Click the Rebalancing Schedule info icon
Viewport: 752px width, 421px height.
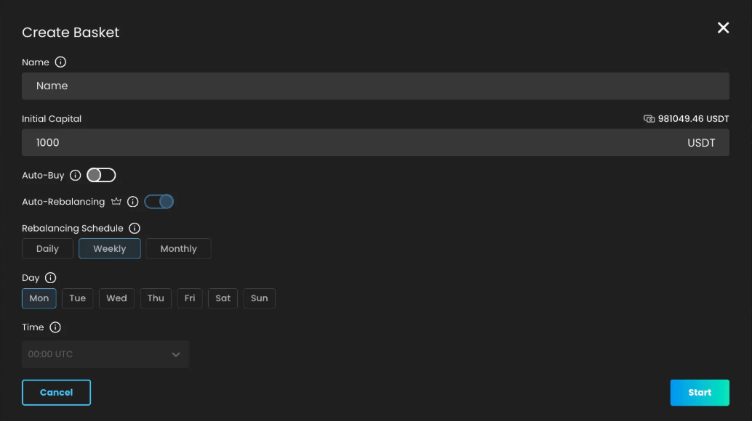135,228
